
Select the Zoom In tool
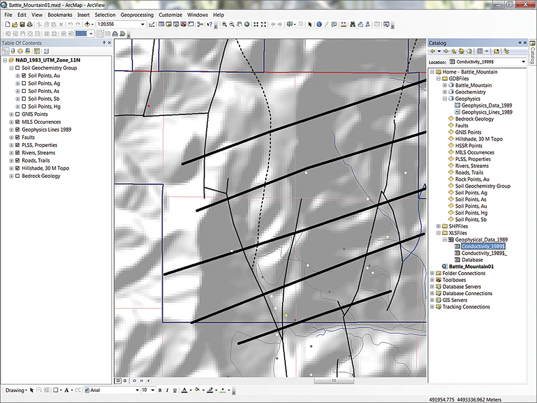tap(224, 24)
